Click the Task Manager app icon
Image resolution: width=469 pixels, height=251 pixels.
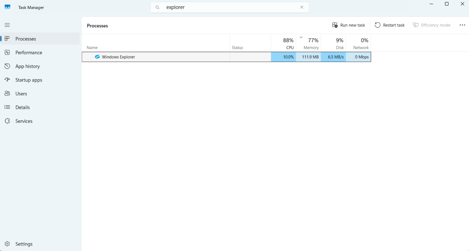point(8,7)
